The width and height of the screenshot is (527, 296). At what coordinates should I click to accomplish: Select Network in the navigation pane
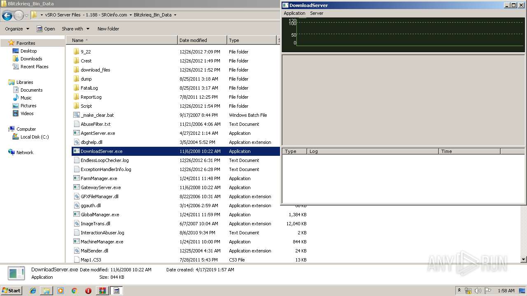coord(25,153)
